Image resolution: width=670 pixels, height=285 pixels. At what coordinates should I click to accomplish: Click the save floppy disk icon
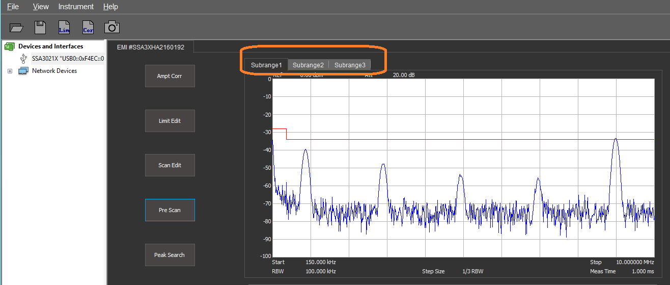[40, 28]
